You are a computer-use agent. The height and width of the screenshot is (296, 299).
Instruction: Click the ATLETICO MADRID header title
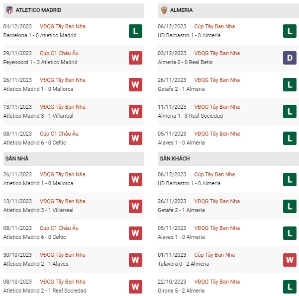pos(38,10)
